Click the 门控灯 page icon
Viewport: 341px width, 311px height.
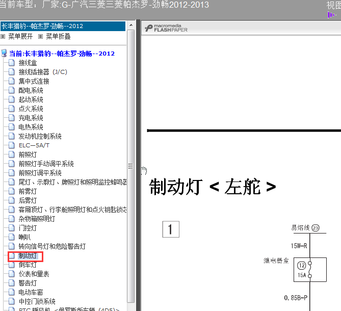(x=12, y=228)
